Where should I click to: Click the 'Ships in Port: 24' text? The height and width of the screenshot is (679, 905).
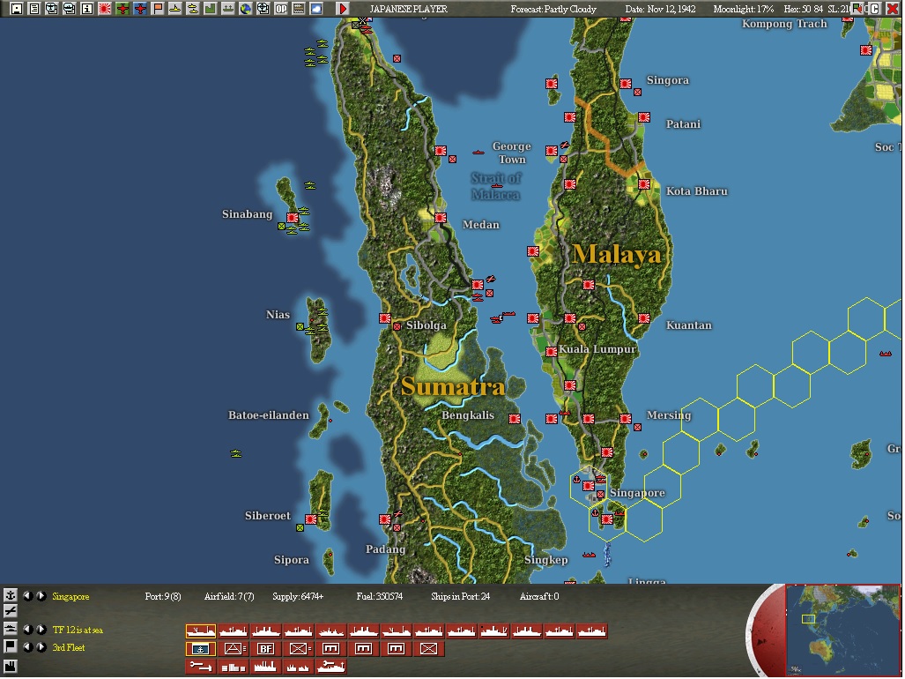coord(460,596)
